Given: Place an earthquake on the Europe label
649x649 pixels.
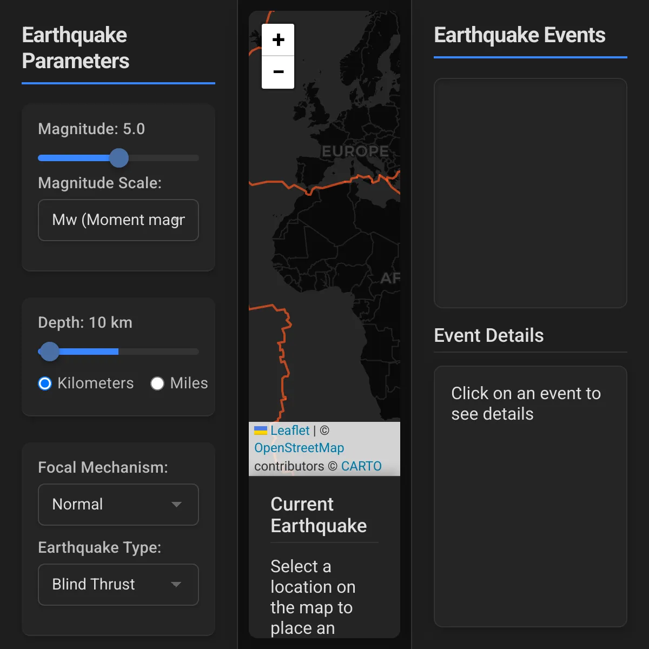Looking at the screenshot, I should coord(355,151).
